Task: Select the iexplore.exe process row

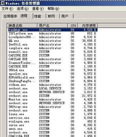Action: [x=53, y=48]
